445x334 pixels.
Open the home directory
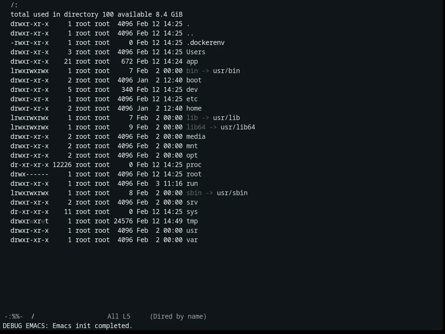pyautogui.click(x=194, y=108)
